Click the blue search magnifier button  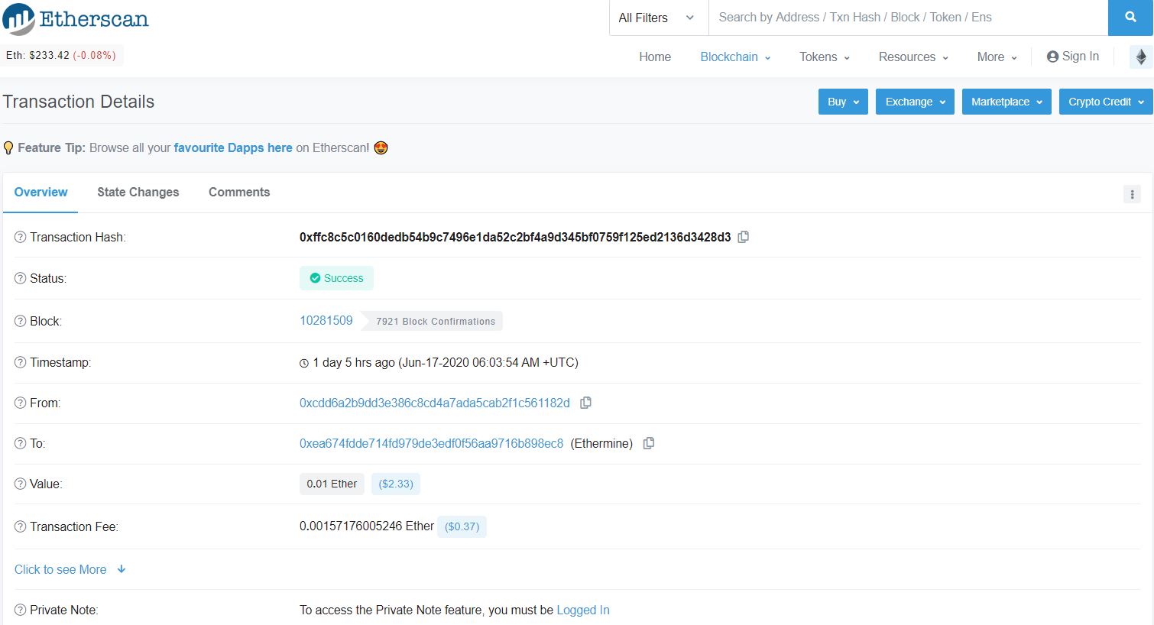coord(1130,18)
